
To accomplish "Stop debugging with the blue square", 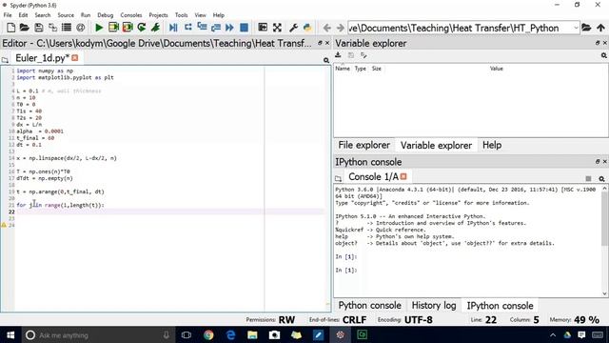I will pos(244,28).
